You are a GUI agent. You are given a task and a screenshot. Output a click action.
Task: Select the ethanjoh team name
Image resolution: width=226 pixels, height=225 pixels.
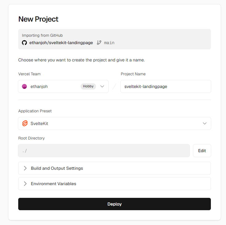(x=39, y=86)
